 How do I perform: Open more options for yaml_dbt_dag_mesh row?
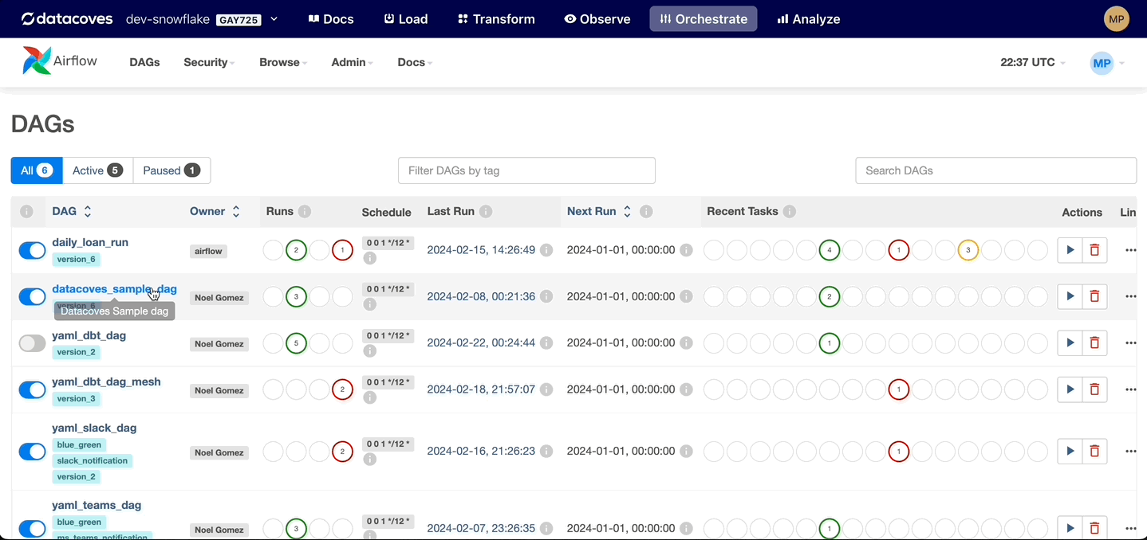point(1130,389)
